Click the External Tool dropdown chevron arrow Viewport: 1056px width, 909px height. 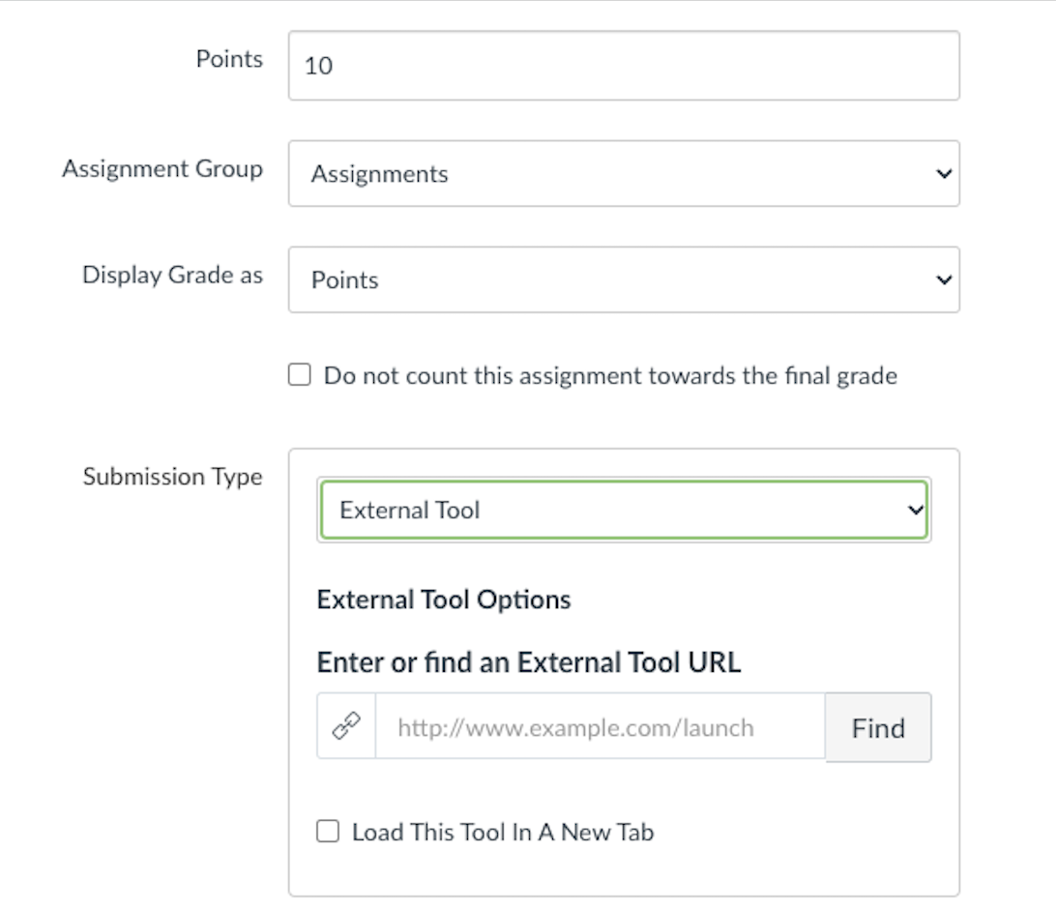coord(915,510)
